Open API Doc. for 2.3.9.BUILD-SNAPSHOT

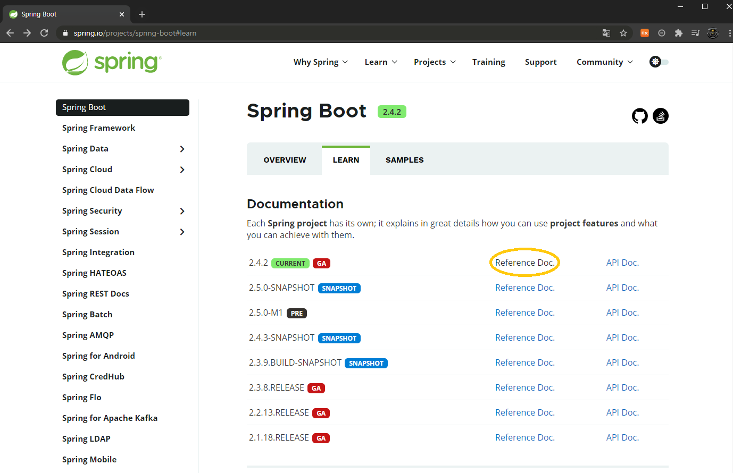(x=623, y=362)
